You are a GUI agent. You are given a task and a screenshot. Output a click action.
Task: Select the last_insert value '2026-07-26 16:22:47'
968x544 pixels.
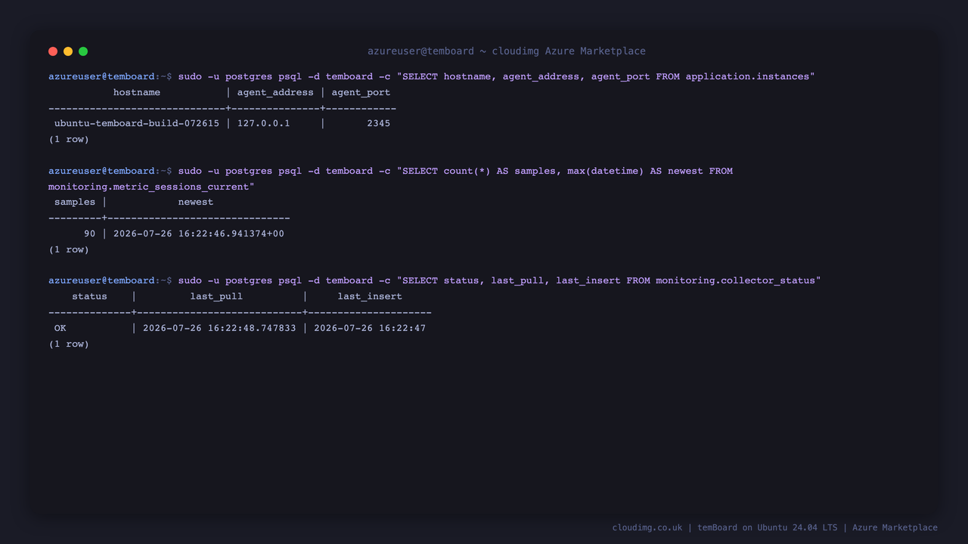(x=370, y=328)
